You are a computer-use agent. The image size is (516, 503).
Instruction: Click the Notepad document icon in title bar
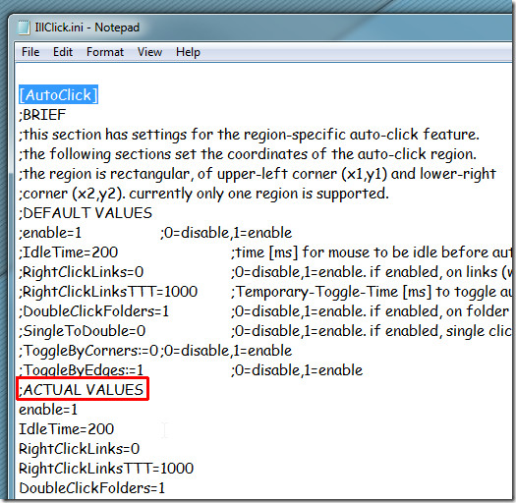pos(24,28)
